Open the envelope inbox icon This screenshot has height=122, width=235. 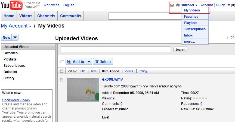[172, 5]
